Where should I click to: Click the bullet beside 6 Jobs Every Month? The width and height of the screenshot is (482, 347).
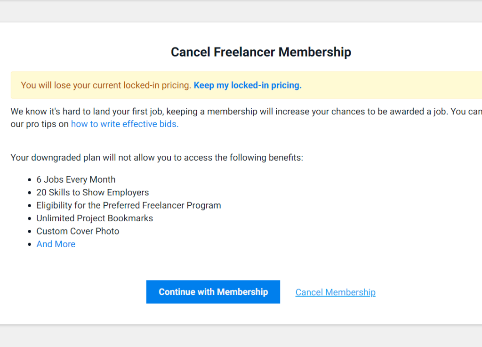[30, 180]
